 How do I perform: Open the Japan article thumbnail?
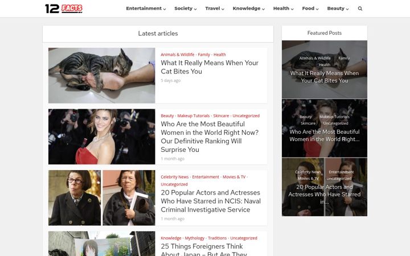102,243
